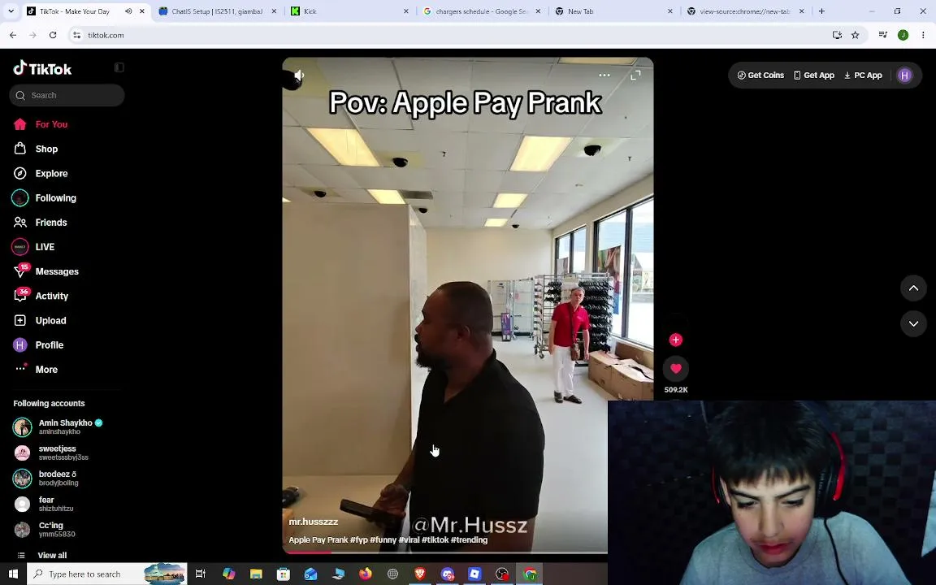Click the Get Coins button
936x585 pixels.
[x=760, y=76]
